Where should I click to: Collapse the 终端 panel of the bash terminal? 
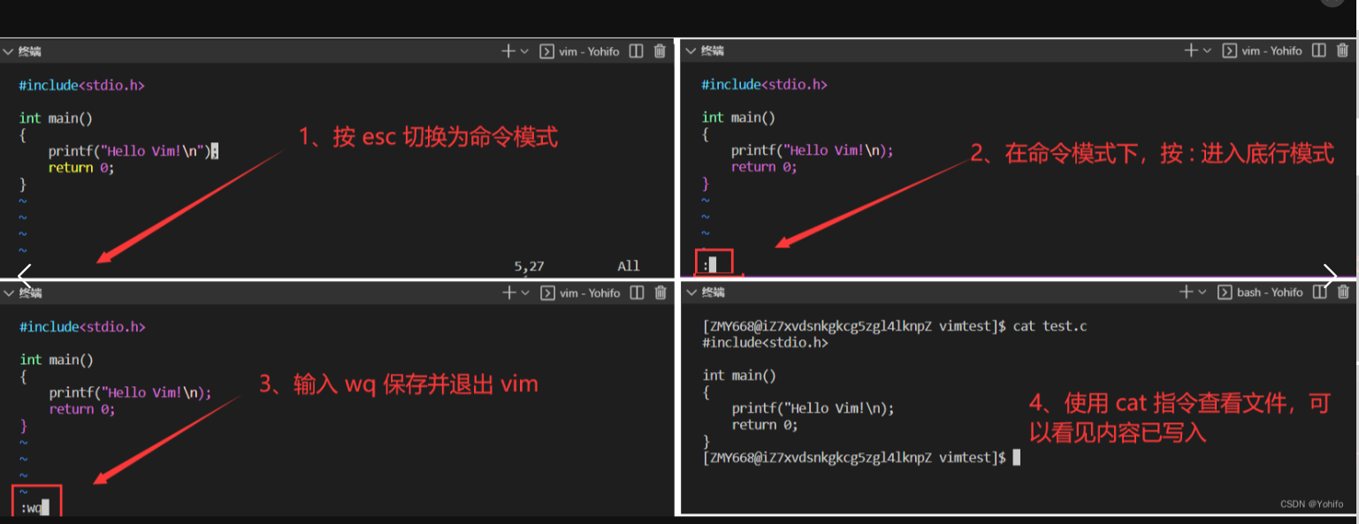[691, 292]
